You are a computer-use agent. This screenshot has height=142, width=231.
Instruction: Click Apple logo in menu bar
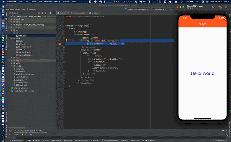pos(4,2)
